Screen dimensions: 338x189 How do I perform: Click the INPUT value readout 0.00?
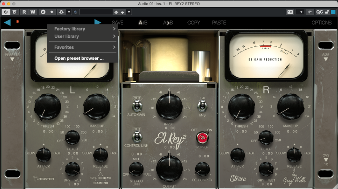(x=170, y=128)
